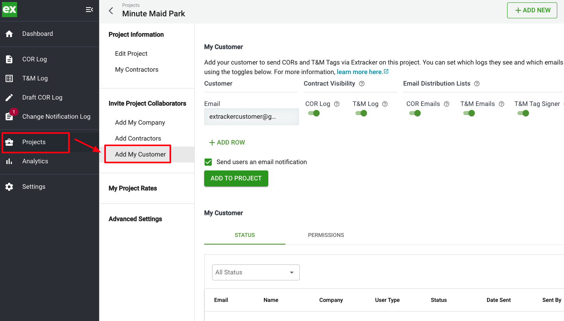
Task: Click the Name column header
Action: click(271, 300)
